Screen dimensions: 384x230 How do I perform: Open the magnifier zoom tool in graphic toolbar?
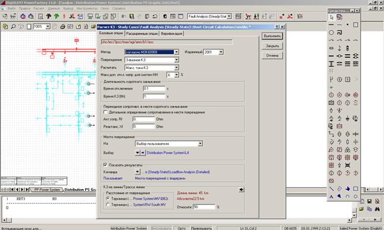coord(13,27)
